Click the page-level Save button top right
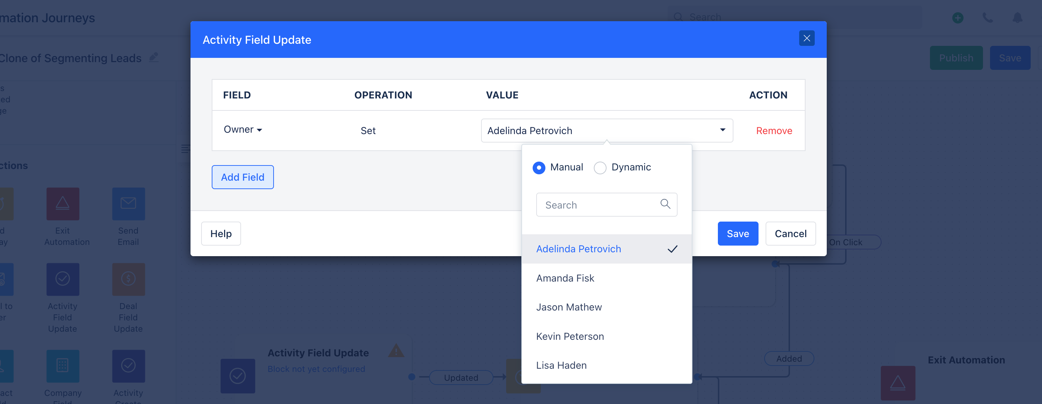This screenshot has height=404, width=1042. coord(1009,58)
